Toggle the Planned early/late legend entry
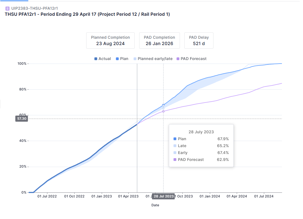 click(x=153, y=59)
